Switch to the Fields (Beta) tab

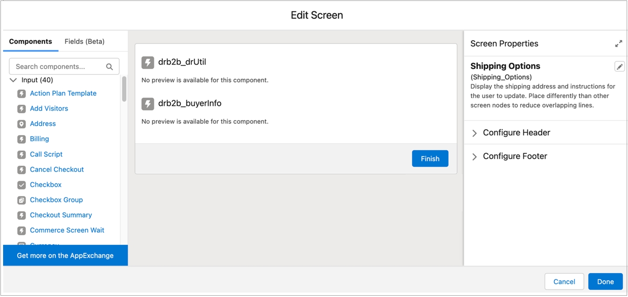(84, 42)
